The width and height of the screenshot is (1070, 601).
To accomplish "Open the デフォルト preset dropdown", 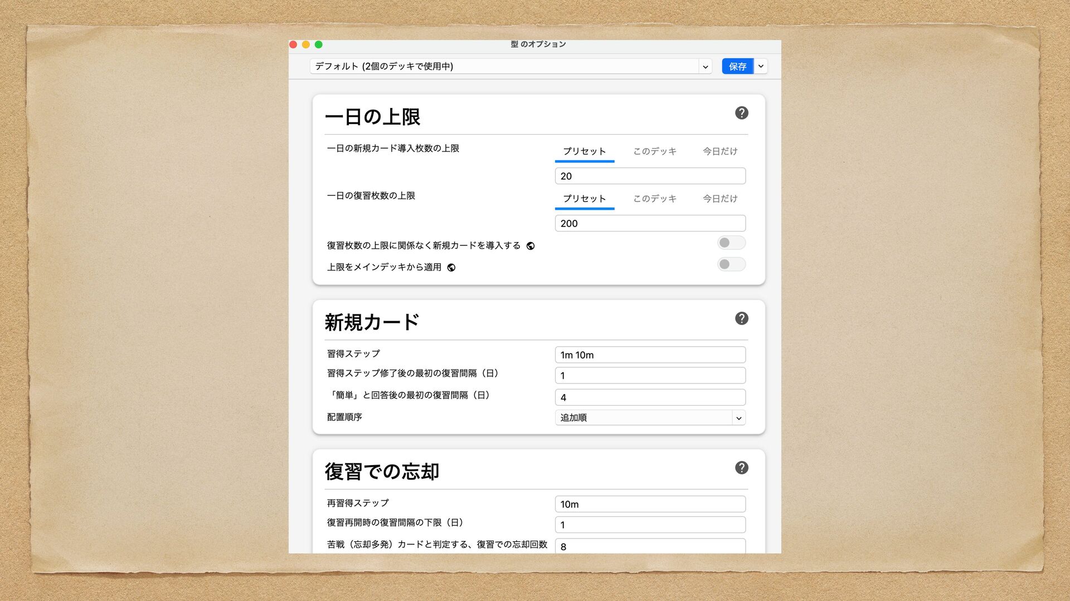I will 510,66.
